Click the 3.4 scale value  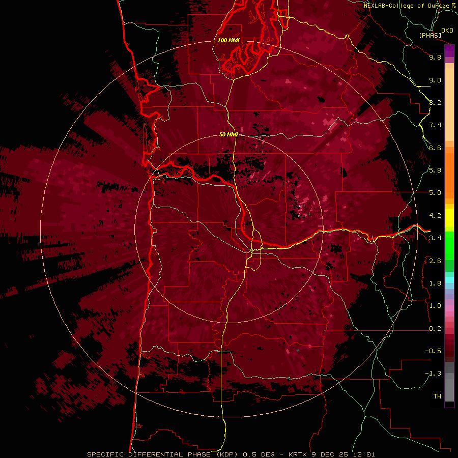point(435,238)
